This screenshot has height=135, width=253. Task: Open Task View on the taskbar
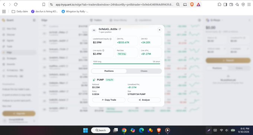pyautogui.click(x=115, y=130)
